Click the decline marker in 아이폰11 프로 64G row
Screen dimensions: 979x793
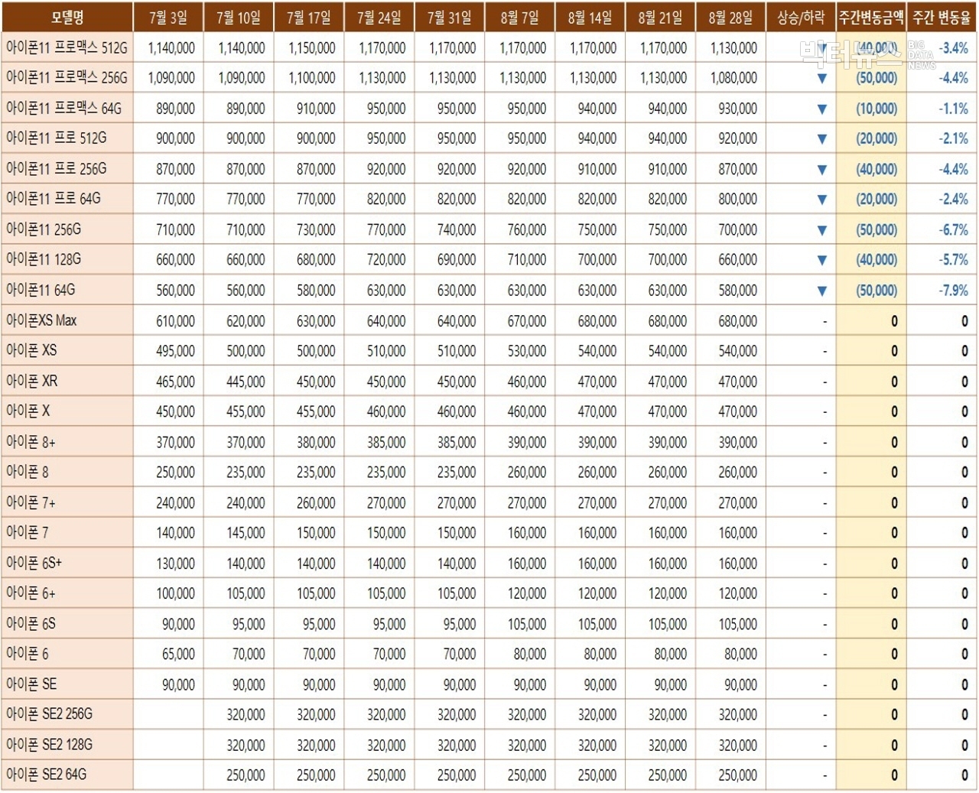[821, 200]
